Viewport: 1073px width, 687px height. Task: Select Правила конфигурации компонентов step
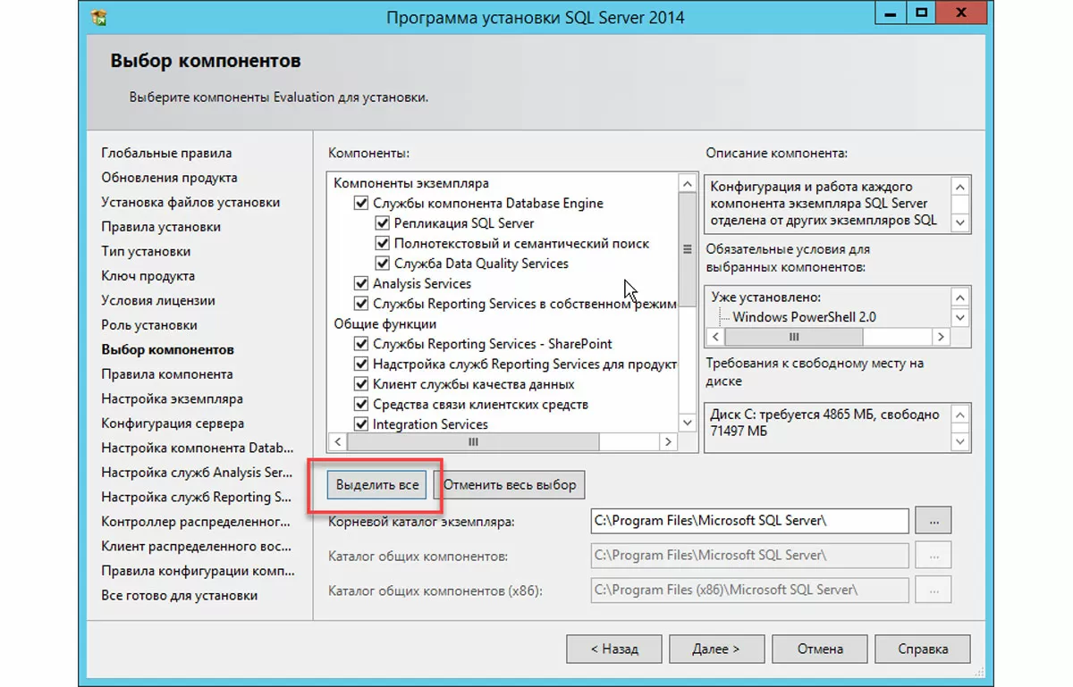(198, 571)
